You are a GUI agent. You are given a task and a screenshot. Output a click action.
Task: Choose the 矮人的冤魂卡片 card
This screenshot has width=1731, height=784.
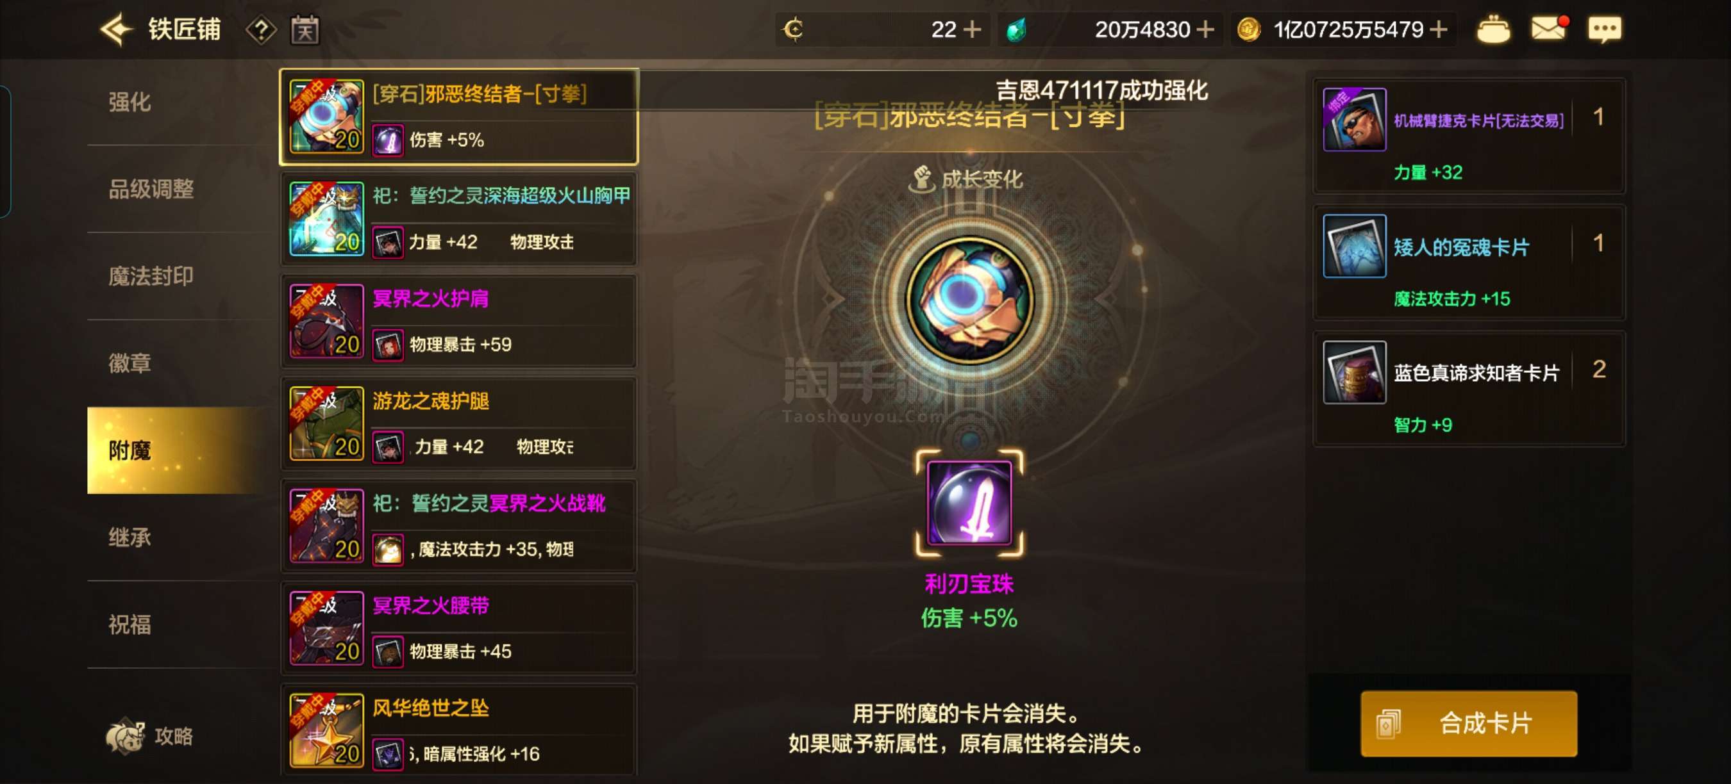point(1469,263)
